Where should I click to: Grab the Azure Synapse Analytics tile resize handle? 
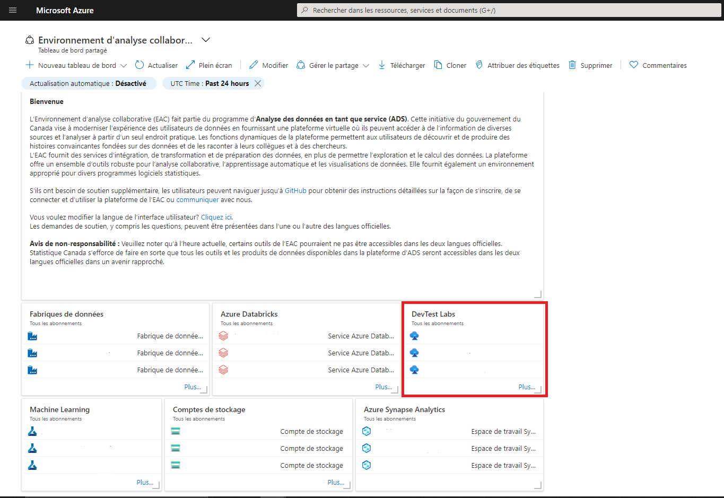tap(538, 485)
